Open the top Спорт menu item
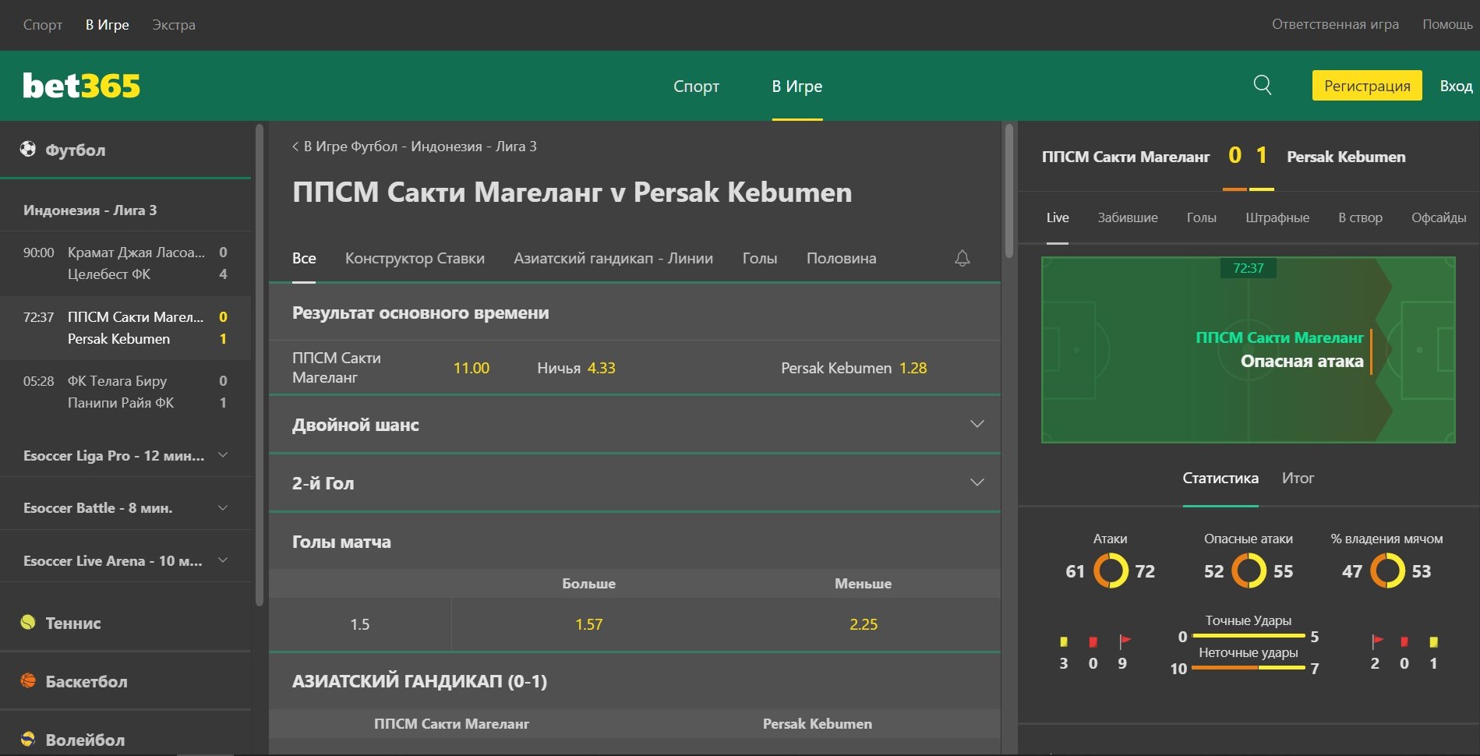 pyautogui.click(x=43, y=25)
